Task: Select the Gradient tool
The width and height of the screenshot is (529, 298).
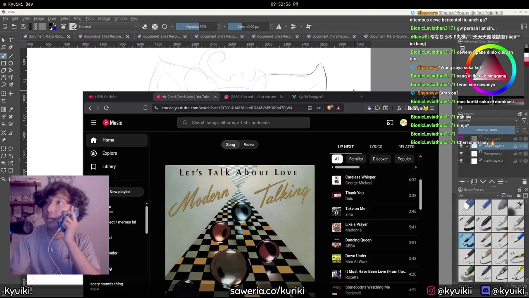Action: click(4, 110)
